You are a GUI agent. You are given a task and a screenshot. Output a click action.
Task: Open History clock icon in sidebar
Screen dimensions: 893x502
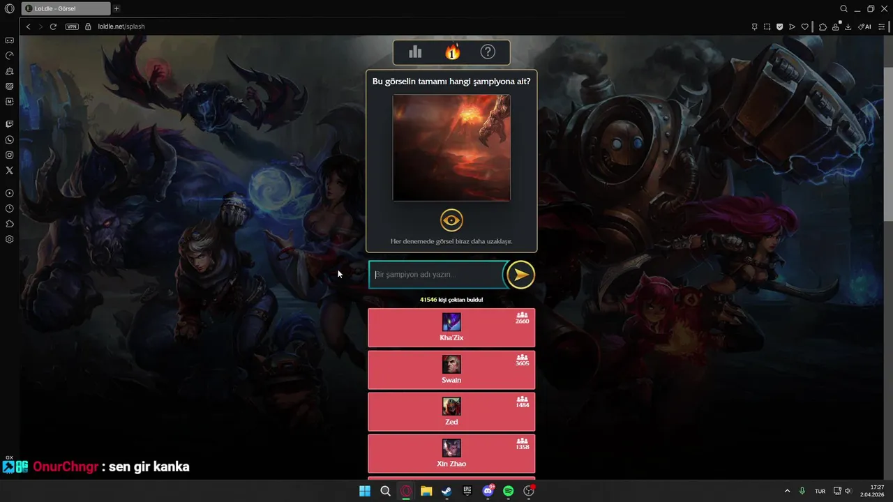point(10,208)
